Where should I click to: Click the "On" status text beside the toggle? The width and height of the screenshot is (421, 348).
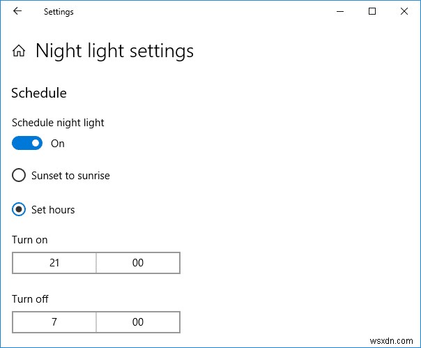(58, 143)
